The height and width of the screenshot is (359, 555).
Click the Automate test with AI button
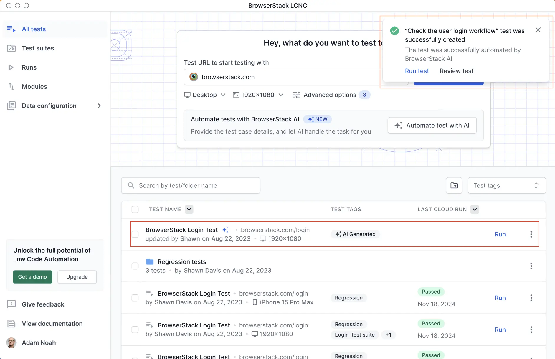[432, 126]
